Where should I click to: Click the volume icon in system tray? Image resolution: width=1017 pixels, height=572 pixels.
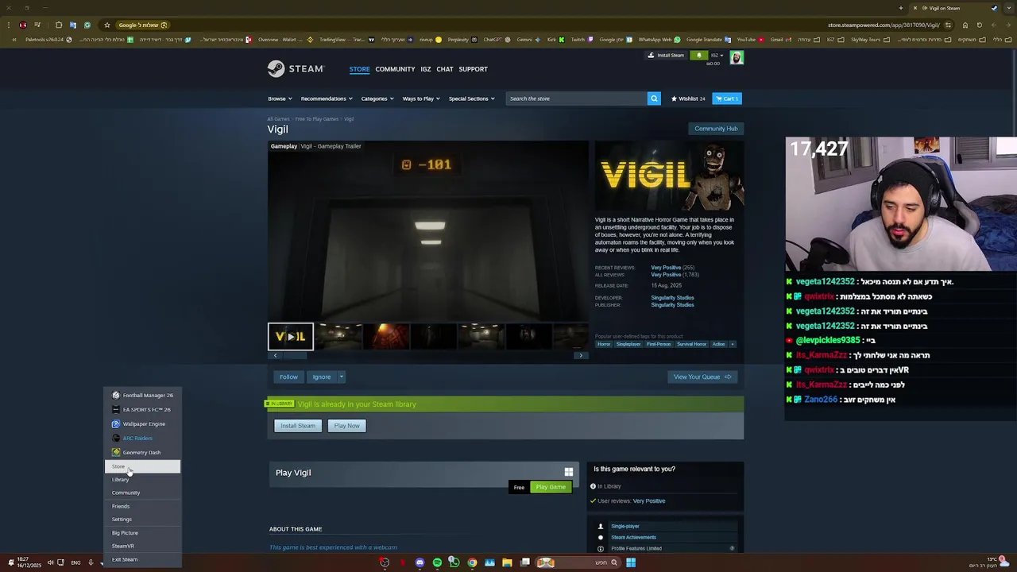[50, 562]
